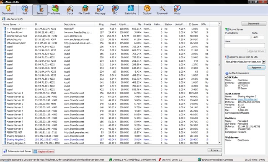Image resolution: width=268 pixels, height=162 pixels.
Task: Click the users icon in status bar
Action: coord(111,159)
